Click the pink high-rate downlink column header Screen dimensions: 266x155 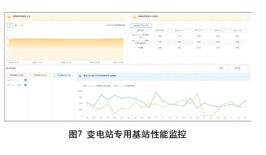(16, 75)
